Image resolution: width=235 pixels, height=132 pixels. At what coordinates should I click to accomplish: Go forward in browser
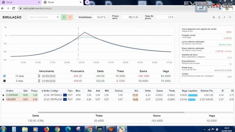[x=8, y=8]
